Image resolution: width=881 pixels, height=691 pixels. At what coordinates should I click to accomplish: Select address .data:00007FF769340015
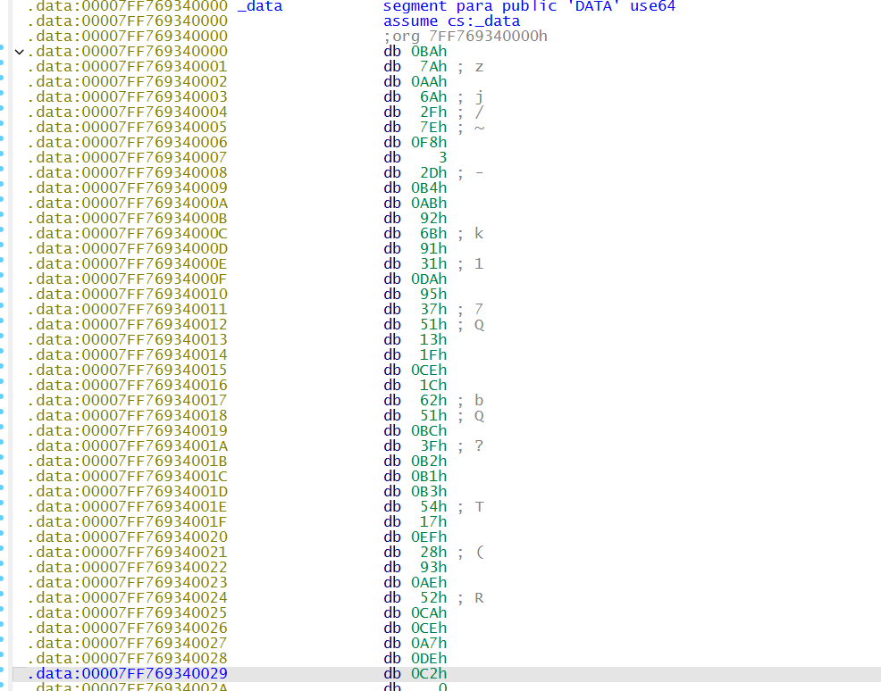tap(127, 370)
